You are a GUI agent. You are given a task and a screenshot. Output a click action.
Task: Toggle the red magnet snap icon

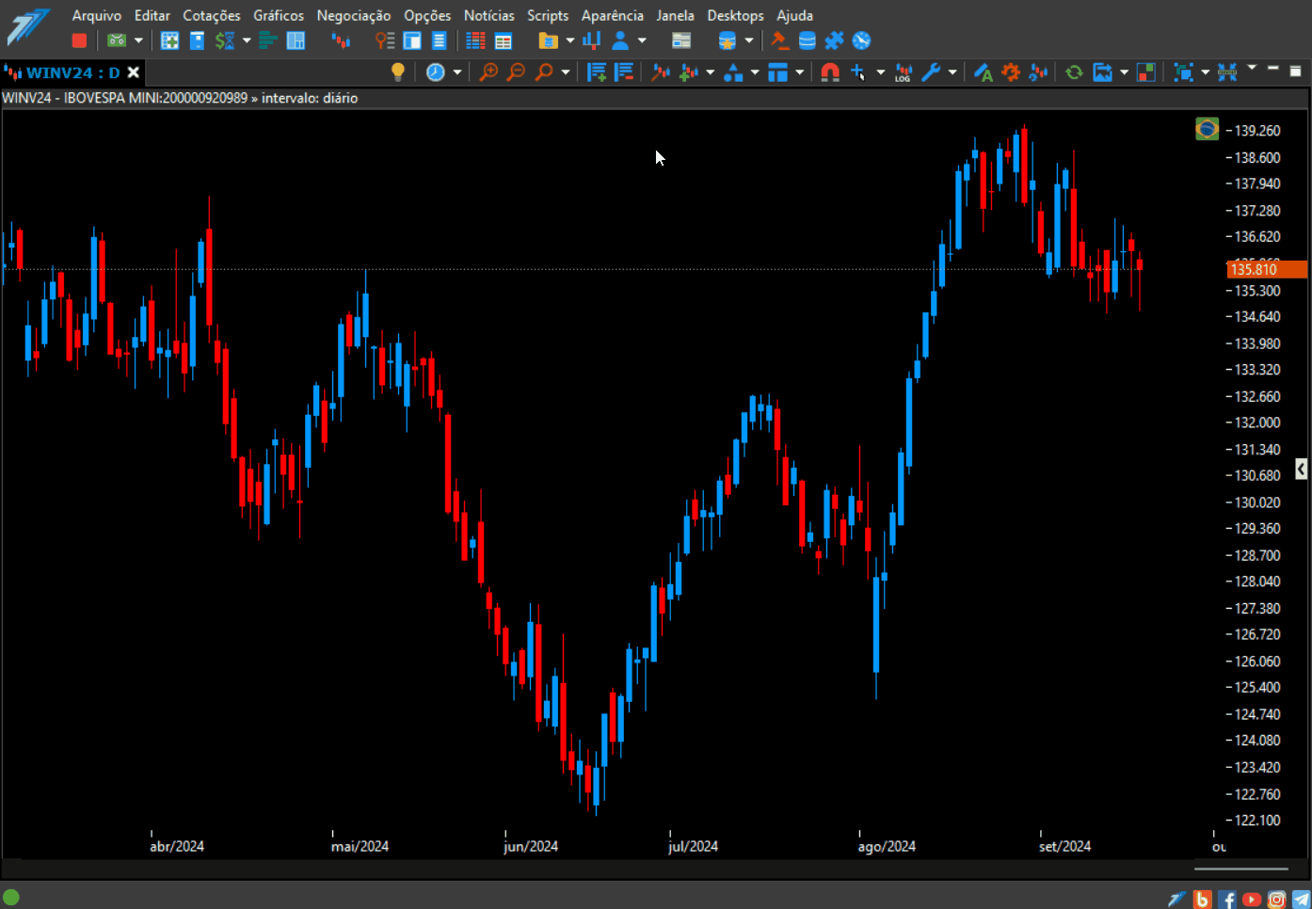[830, 72]
